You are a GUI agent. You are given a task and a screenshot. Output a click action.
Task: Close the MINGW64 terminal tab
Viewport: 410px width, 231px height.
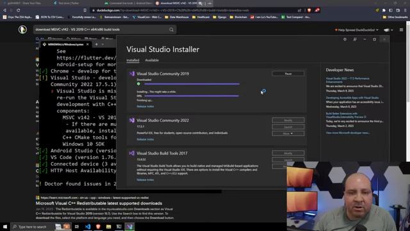[88, 44]
